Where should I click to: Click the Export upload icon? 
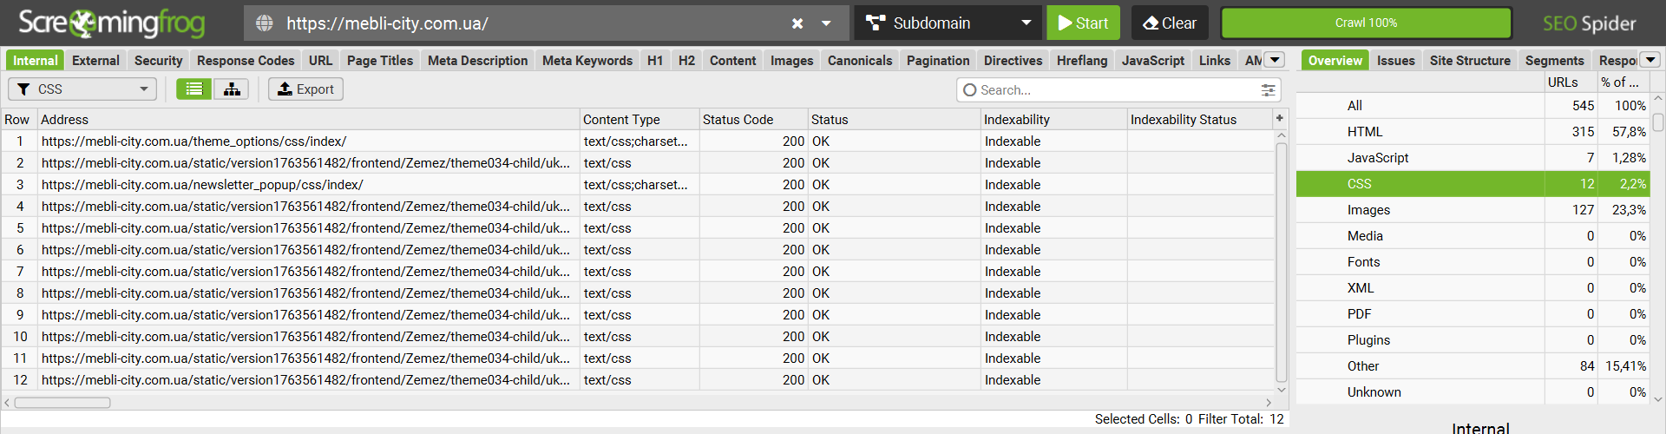pos(285,89)
